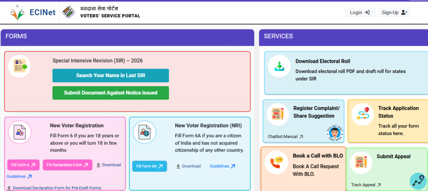Image resolution: width=428 pixels, height=191 pixels.
Task: Click Special Intensive Revision (SIR) – 2026 text
Action: tap(97, 61)
